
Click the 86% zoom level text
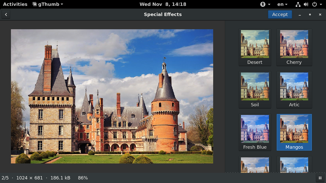click(83, 178)
